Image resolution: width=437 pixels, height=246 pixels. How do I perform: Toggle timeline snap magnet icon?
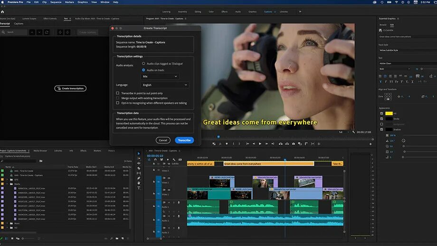click(155, 160)
